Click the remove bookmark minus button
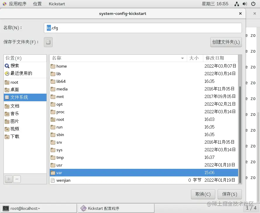 17,179
